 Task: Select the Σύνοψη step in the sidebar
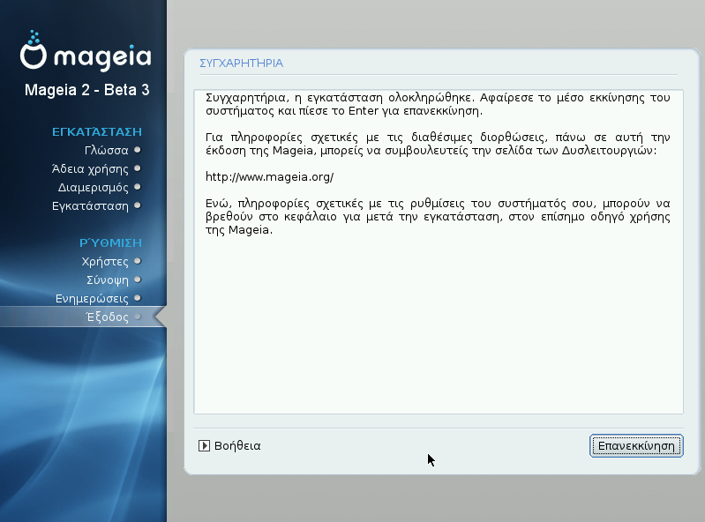[108, 280]
